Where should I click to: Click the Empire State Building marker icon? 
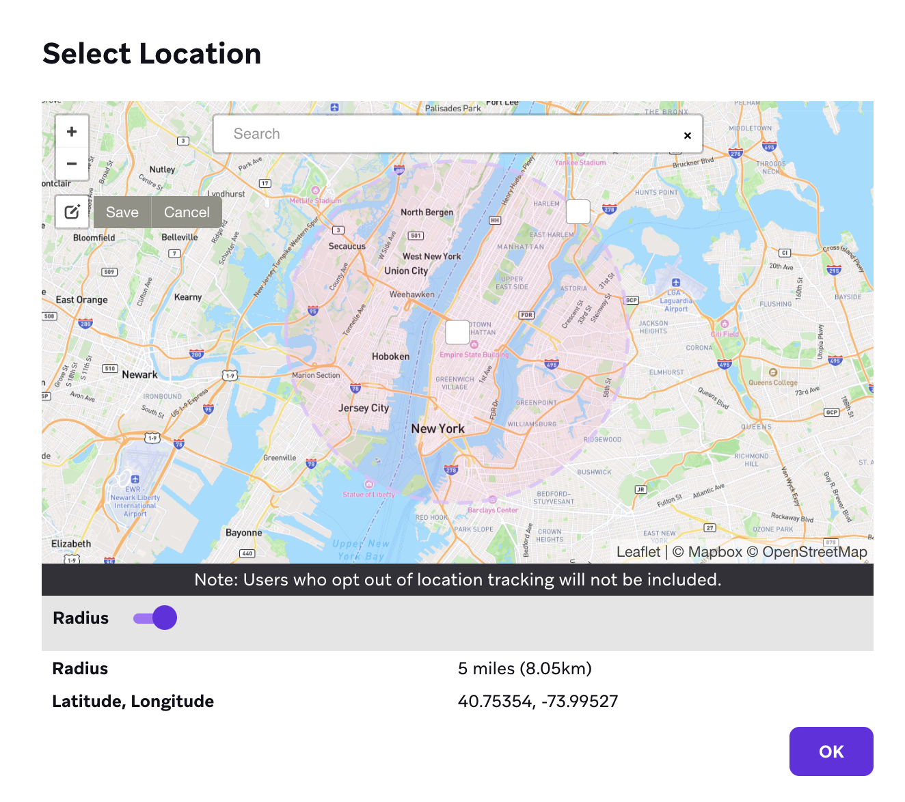[x=474, y=345]
